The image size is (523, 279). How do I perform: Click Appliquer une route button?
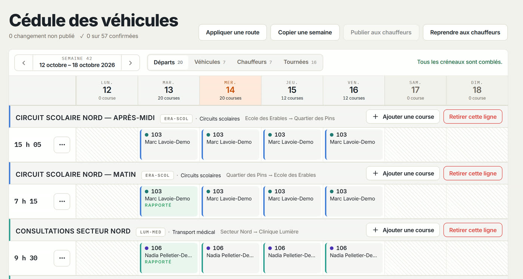[x=233, y=32]
